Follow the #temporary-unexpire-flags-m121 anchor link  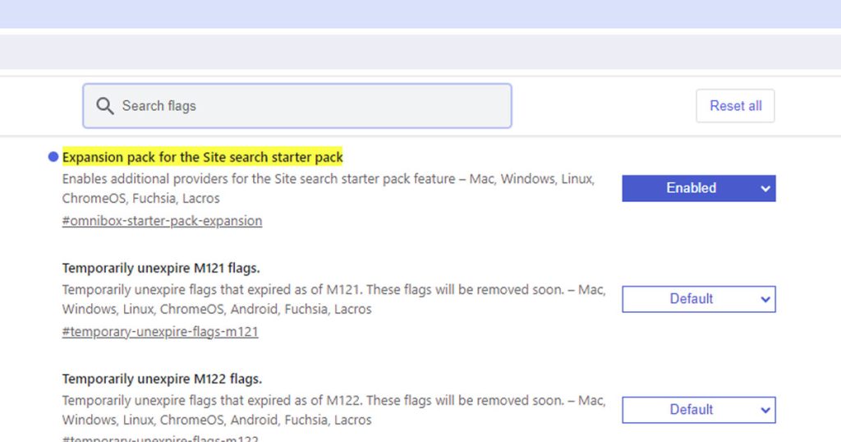pos(160,332)
